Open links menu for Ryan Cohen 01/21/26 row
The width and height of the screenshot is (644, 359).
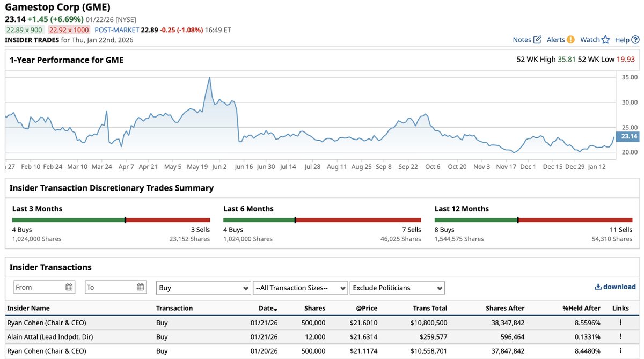point(620,323)
